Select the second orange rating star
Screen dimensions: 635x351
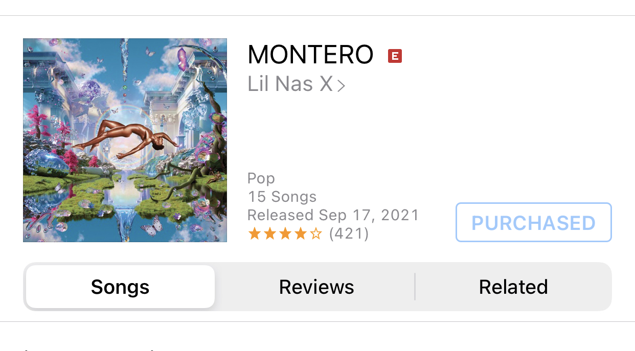(269, 234)
